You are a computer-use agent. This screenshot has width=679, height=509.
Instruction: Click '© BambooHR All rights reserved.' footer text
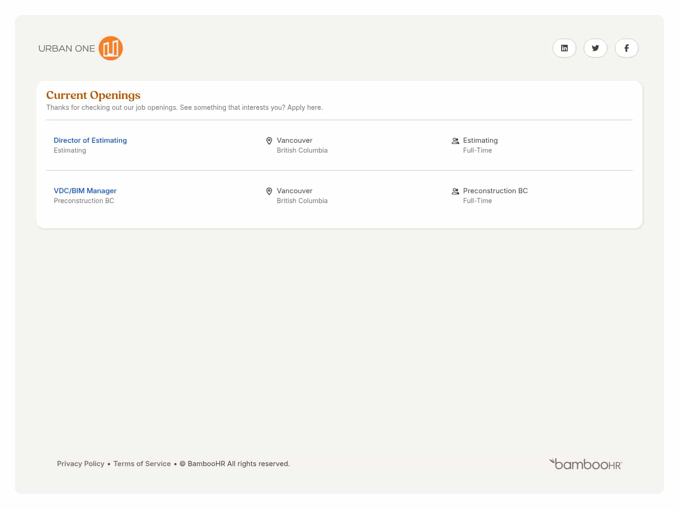click(235, 464)
